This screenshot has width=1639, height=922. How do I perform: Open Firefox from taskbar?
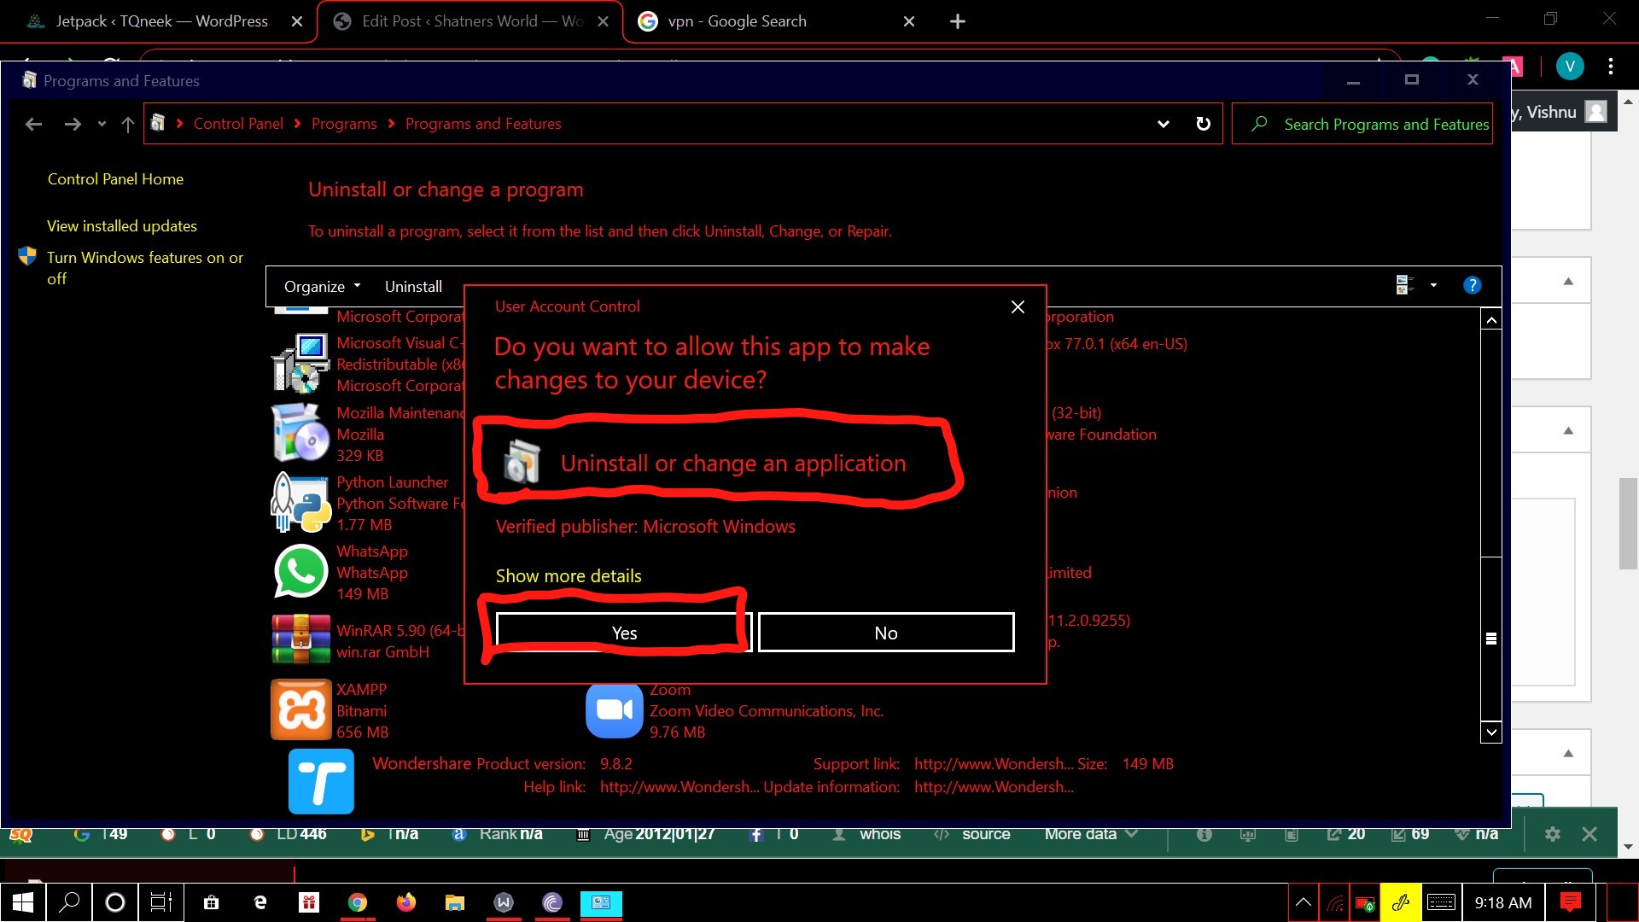point(405,902)
